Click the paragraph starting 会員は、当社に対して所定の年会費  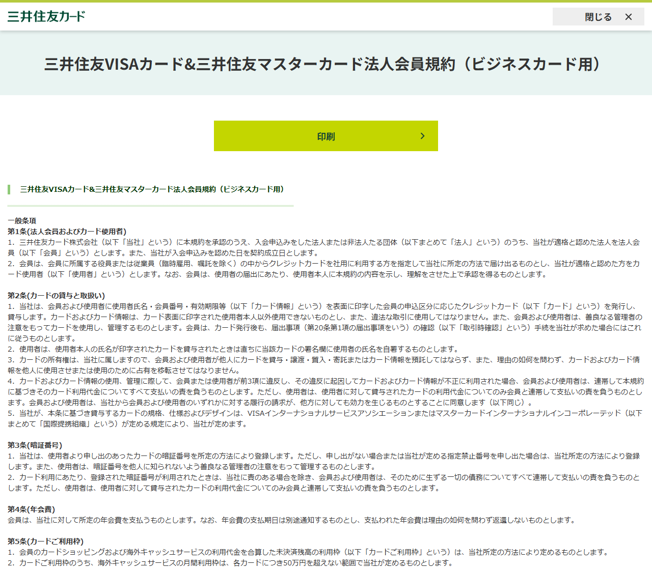tap(292, 520)
